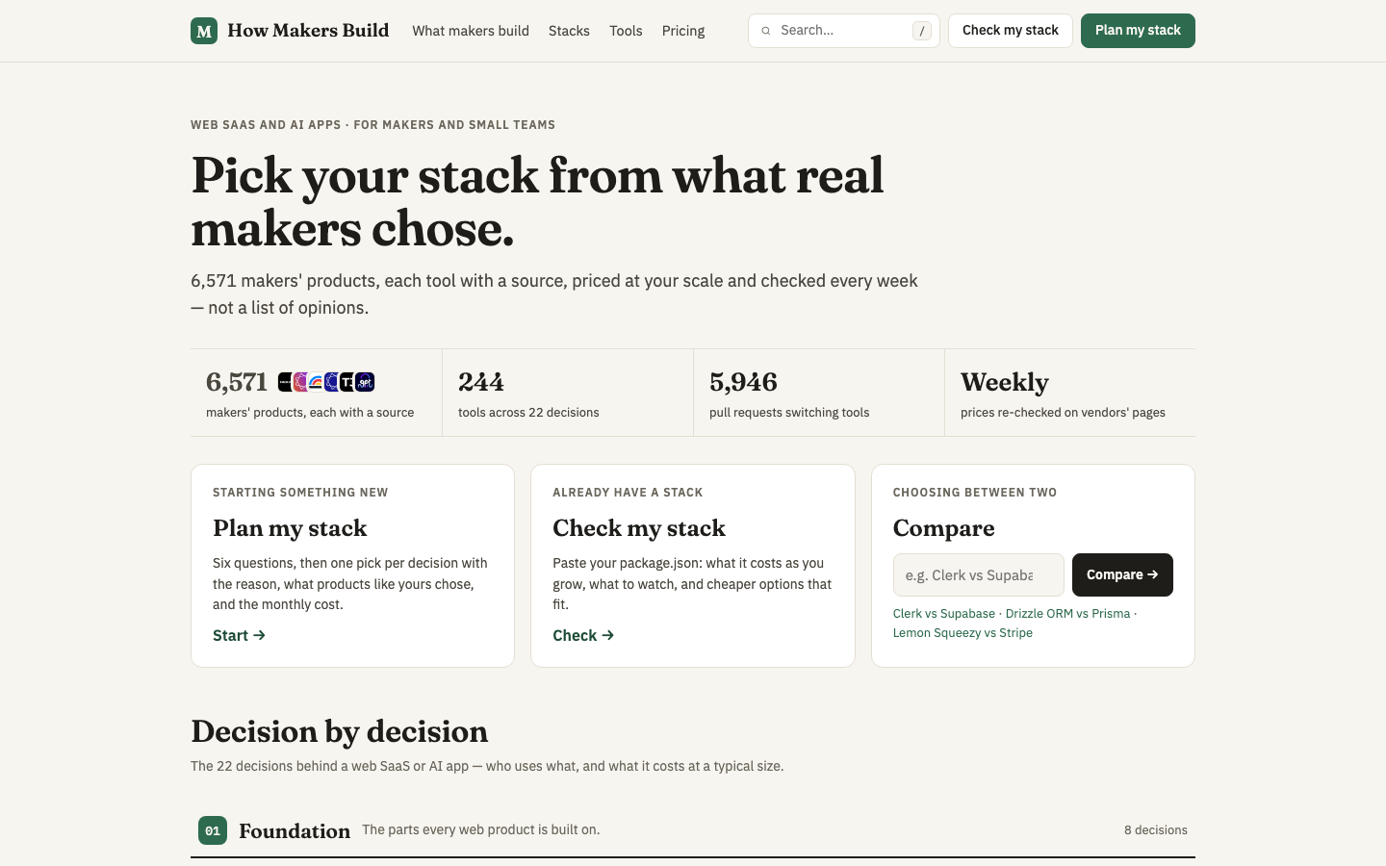1386x866 pixels.
Task: Open the rainbow product icon thumbnail
Action: coord(317,382)
